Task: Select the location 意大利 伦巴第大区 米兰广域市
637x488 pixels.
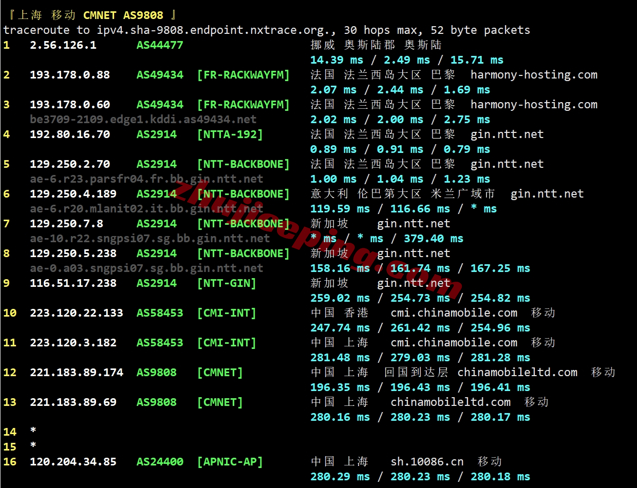Action: (x=403, y=194)
